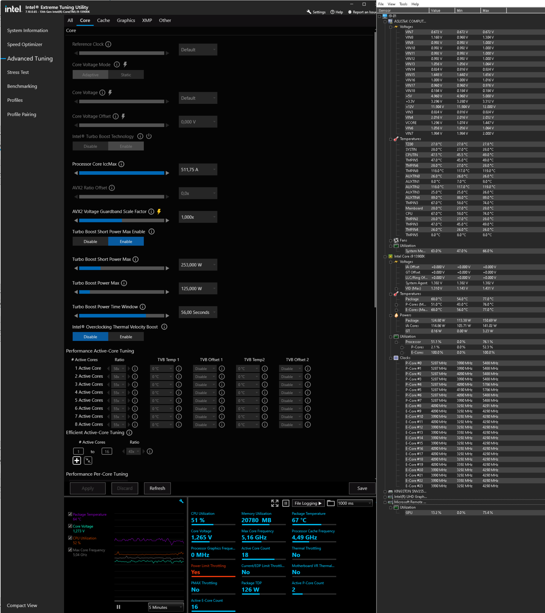This screenshot has height=613, width=545.
Task: Toggle CPU Utilization graph checkbox
Action: click(70, 538)
